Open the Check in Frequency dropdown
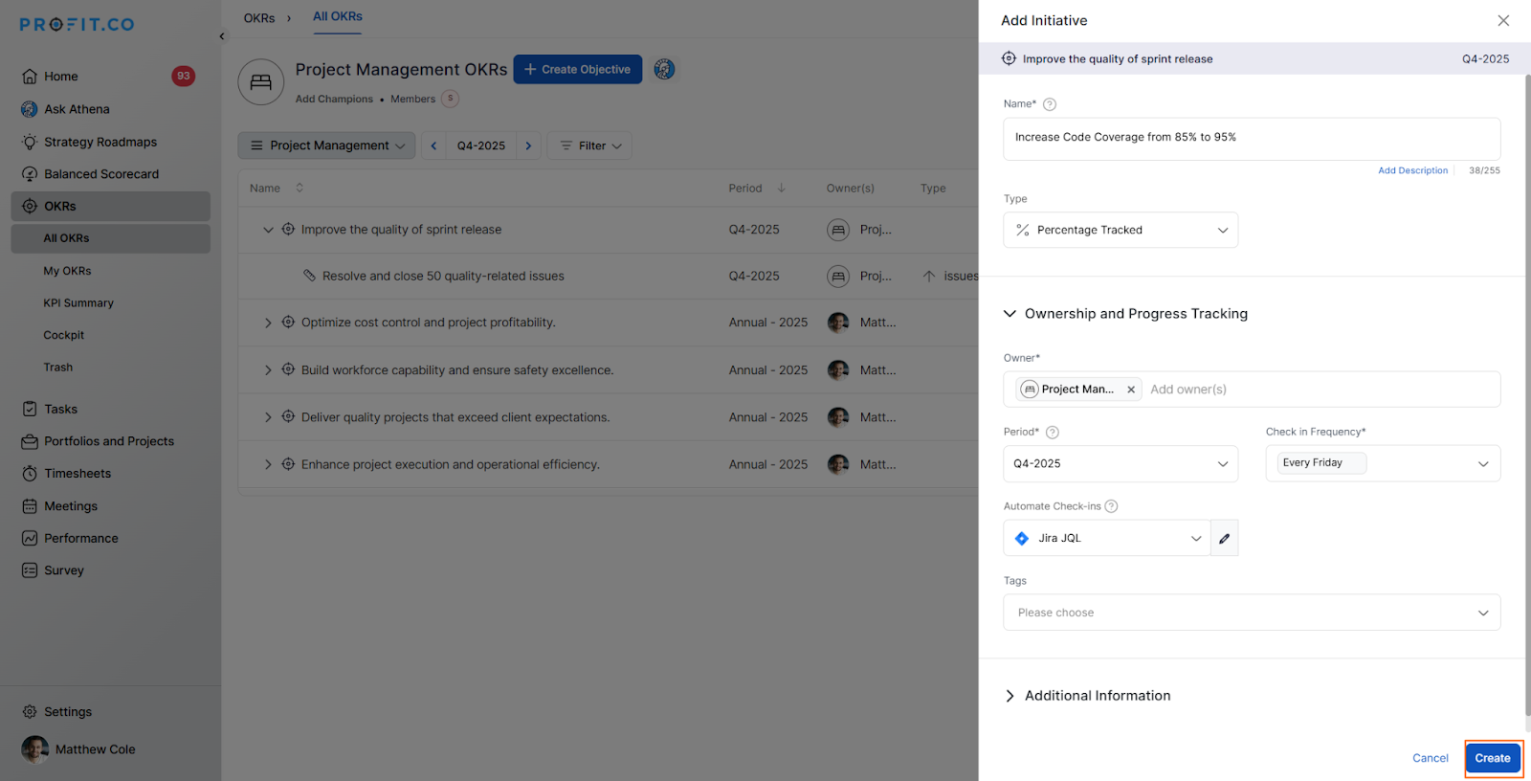 coord(1383,463)
